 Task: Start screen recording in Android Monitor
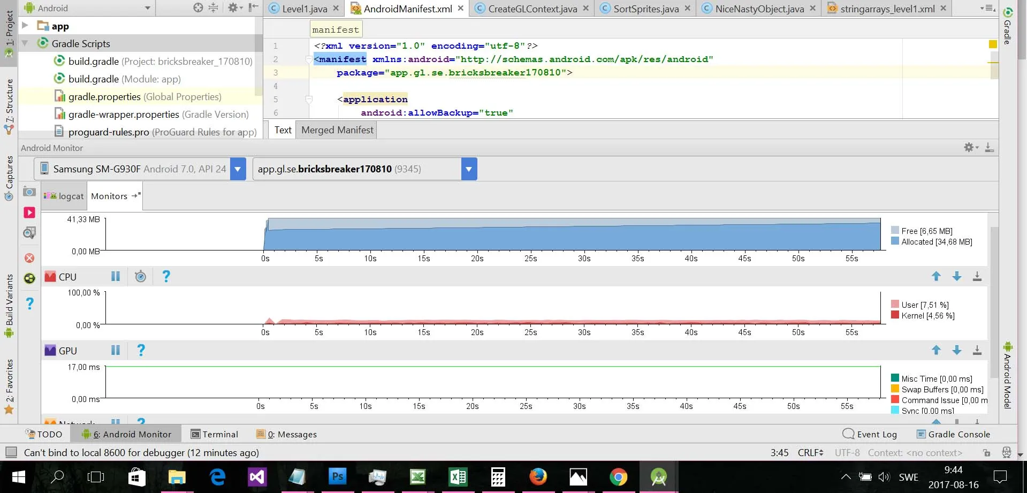29,213
